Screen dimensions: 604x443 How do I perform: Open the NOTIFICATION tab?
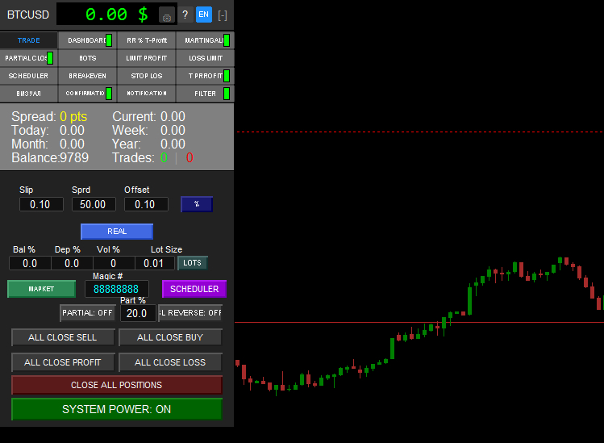click(147, 94)
